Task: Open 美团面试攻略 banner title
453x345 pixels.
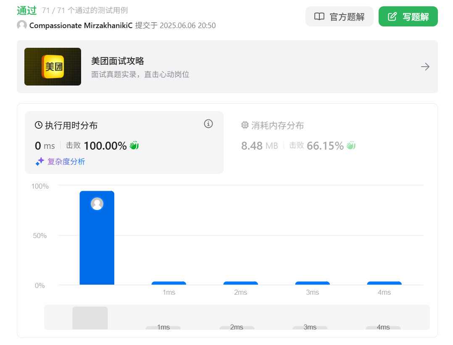Action: (118, 61)
